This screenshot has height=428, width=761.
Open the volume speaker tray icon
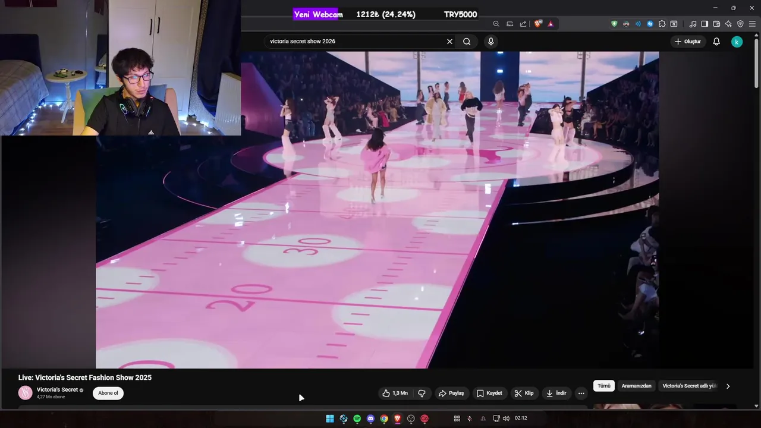pyautogui.click(x=506, y=418)
